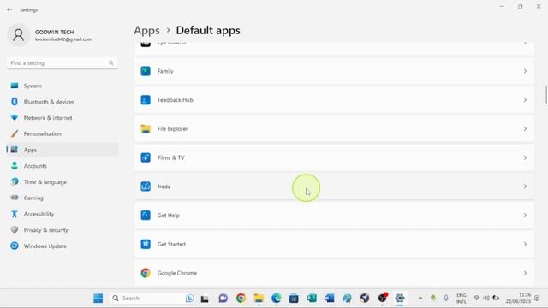Click the Google Chrome icon in list
This screenshot has width=548, height=308.
point(146,273)
